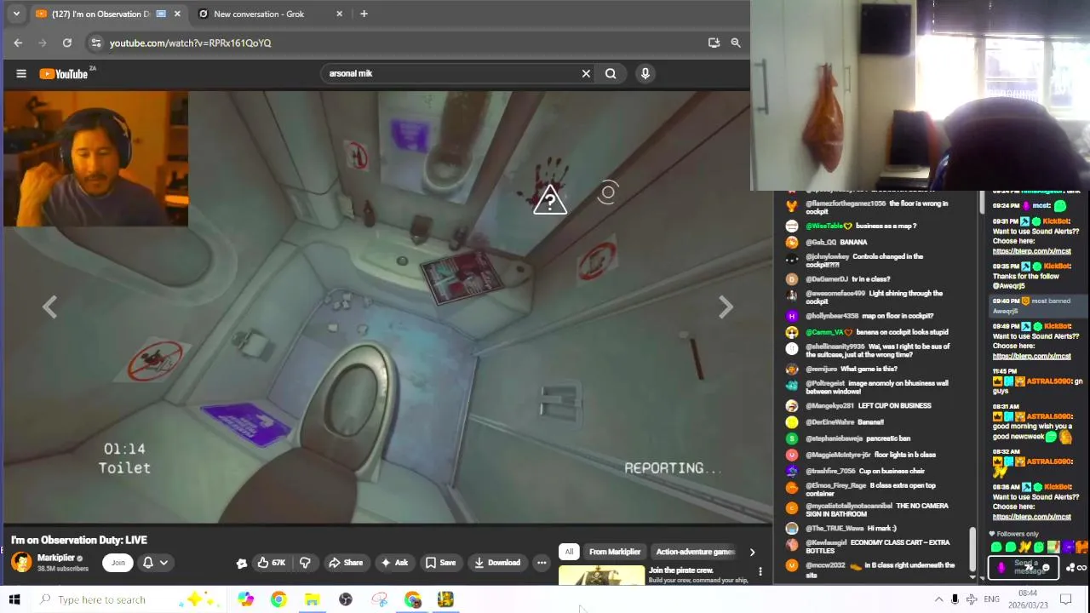
Task: Click the tray microphone icon
Action: [x=955, y=599]
